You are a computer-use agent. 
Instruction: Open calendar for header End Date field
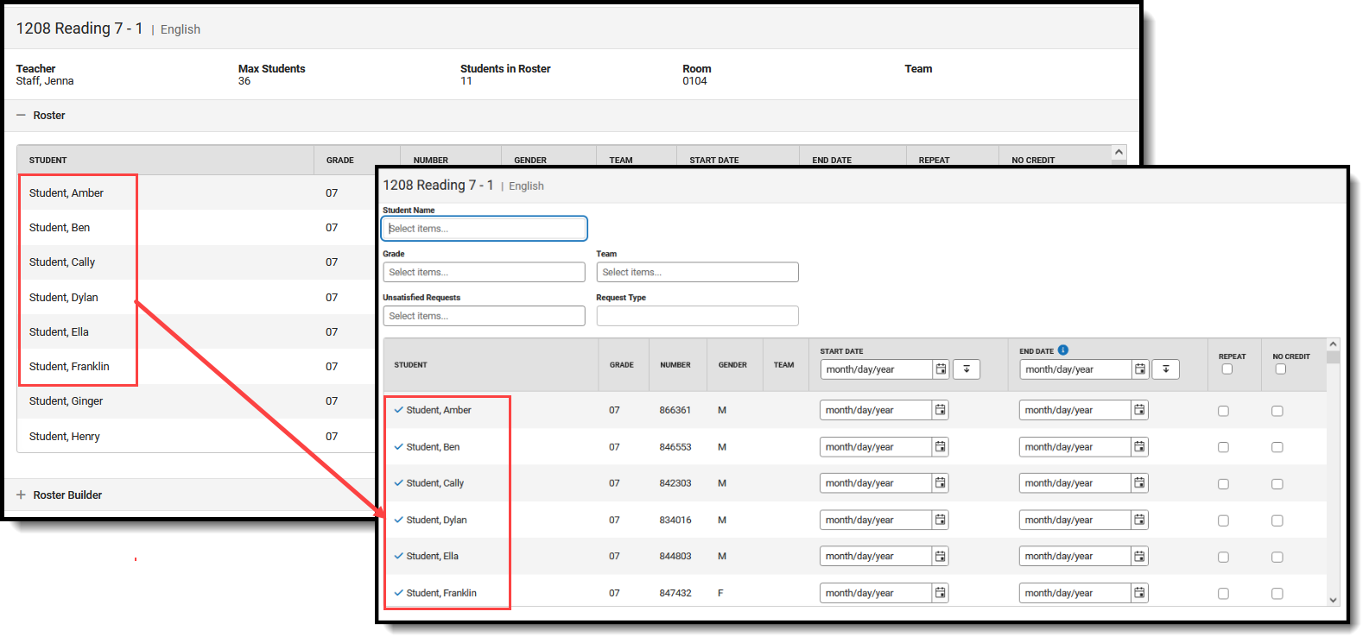tap(1140, 369)
